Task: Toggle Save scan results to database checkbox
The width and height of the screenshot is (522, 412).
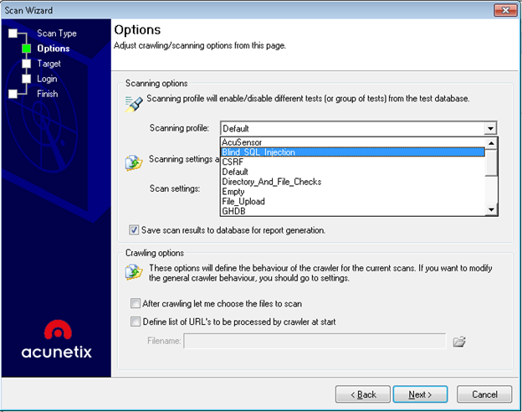Action: (134, 229)
